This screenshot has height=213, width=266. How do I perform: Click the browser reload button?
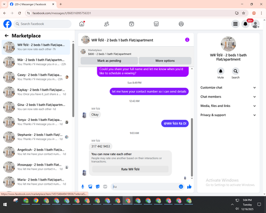tap(20, 13)
